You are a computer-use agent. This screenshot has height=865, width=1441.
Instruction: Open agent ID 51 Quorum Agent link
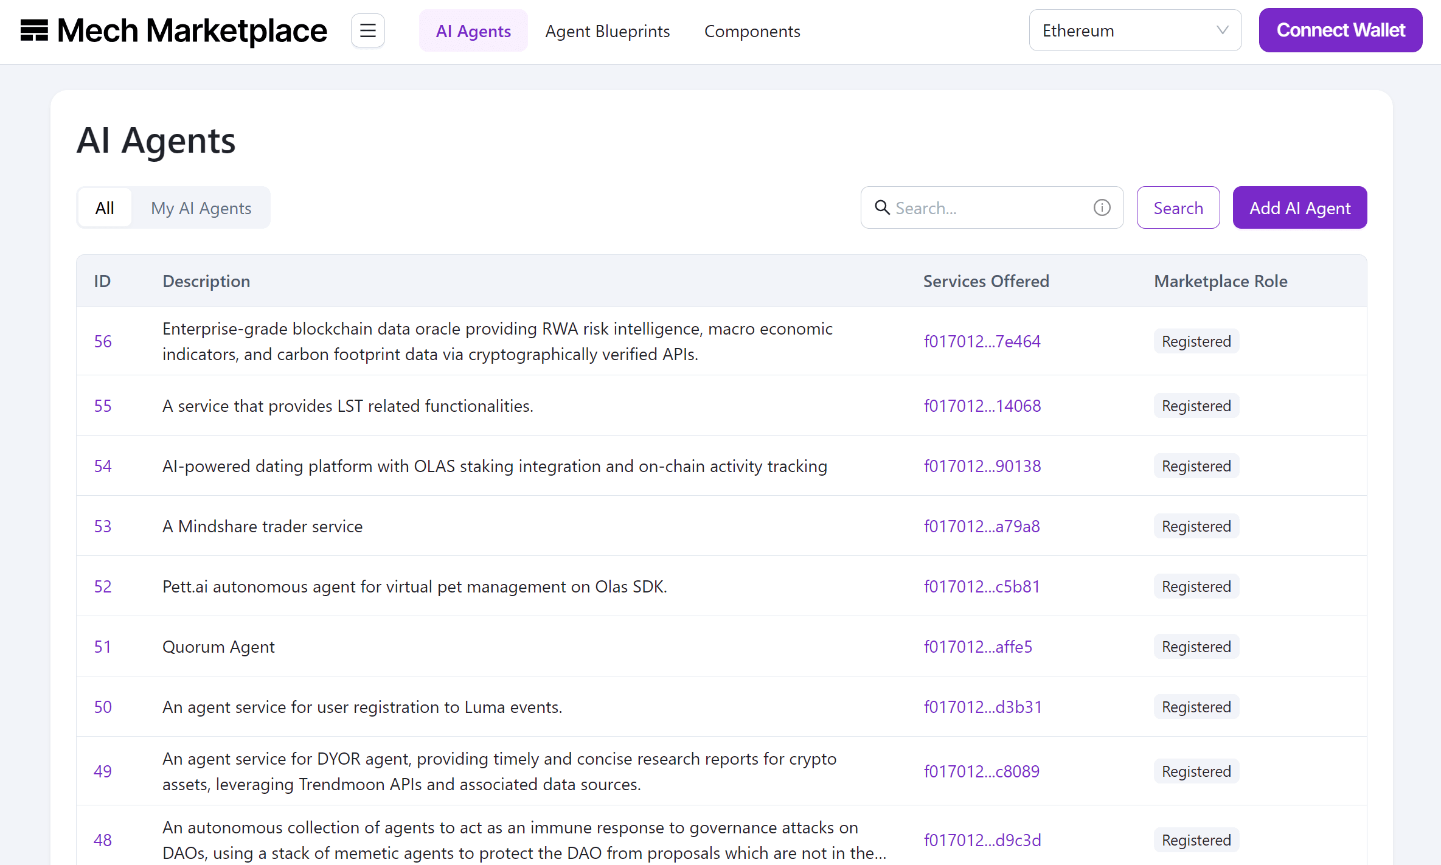[x=103, y=647]
